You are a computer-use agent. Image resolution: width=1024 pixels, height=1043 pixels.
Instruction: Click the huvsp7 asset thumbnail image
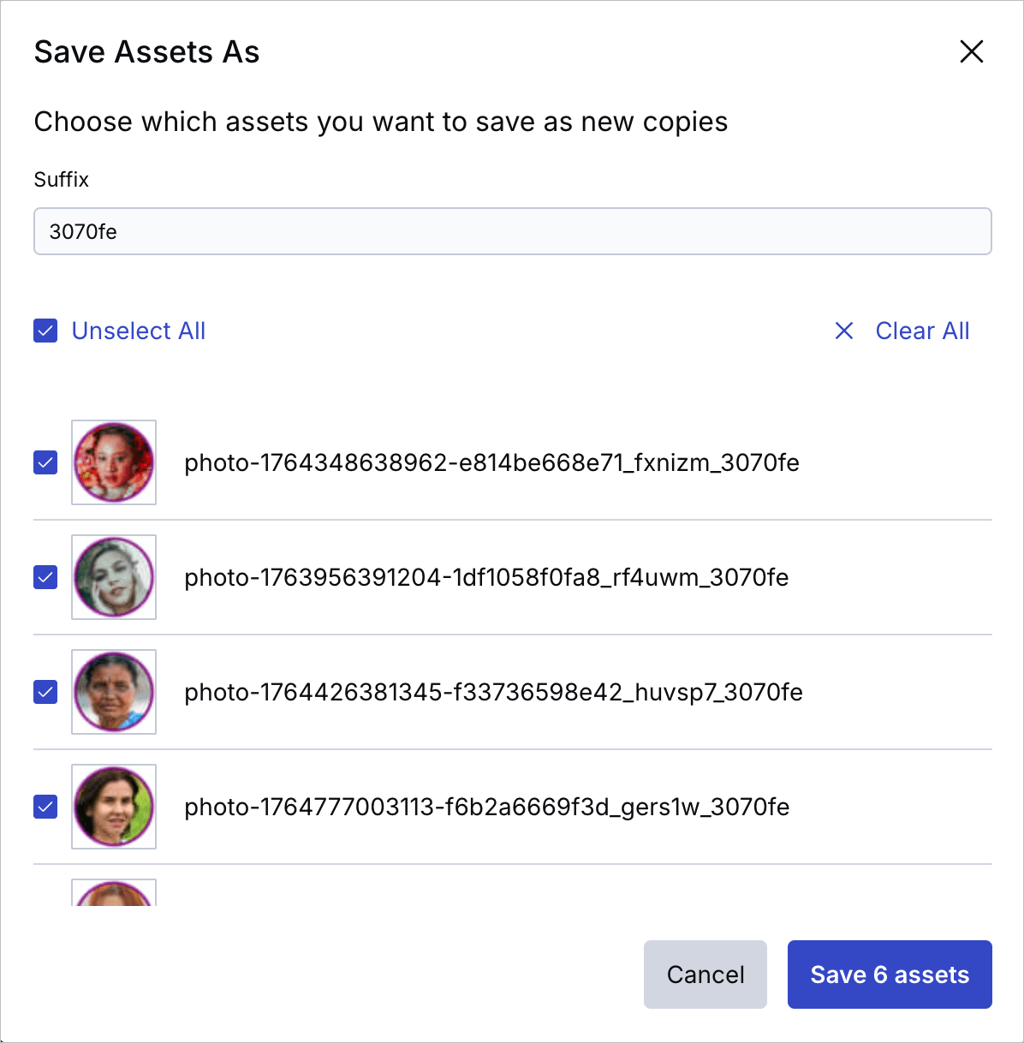tap(114, 692)
